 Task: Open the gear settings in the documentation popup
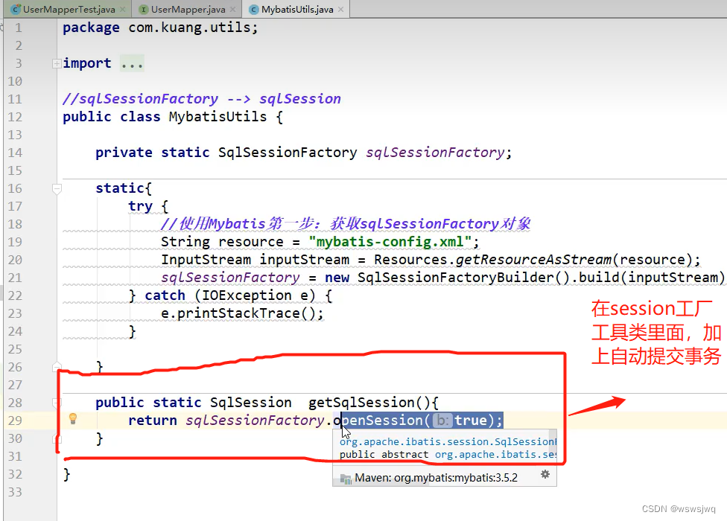click(x=545, y=475)
